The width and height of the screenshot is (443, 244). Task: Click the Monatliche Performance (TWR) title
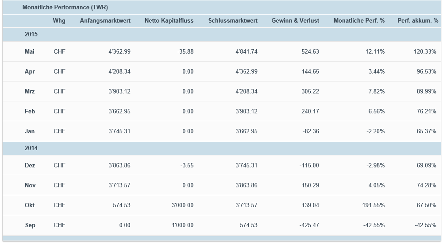click(65, 8)
